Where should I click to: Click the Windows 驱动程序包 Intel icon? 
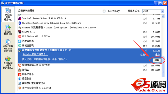(20, 27)
